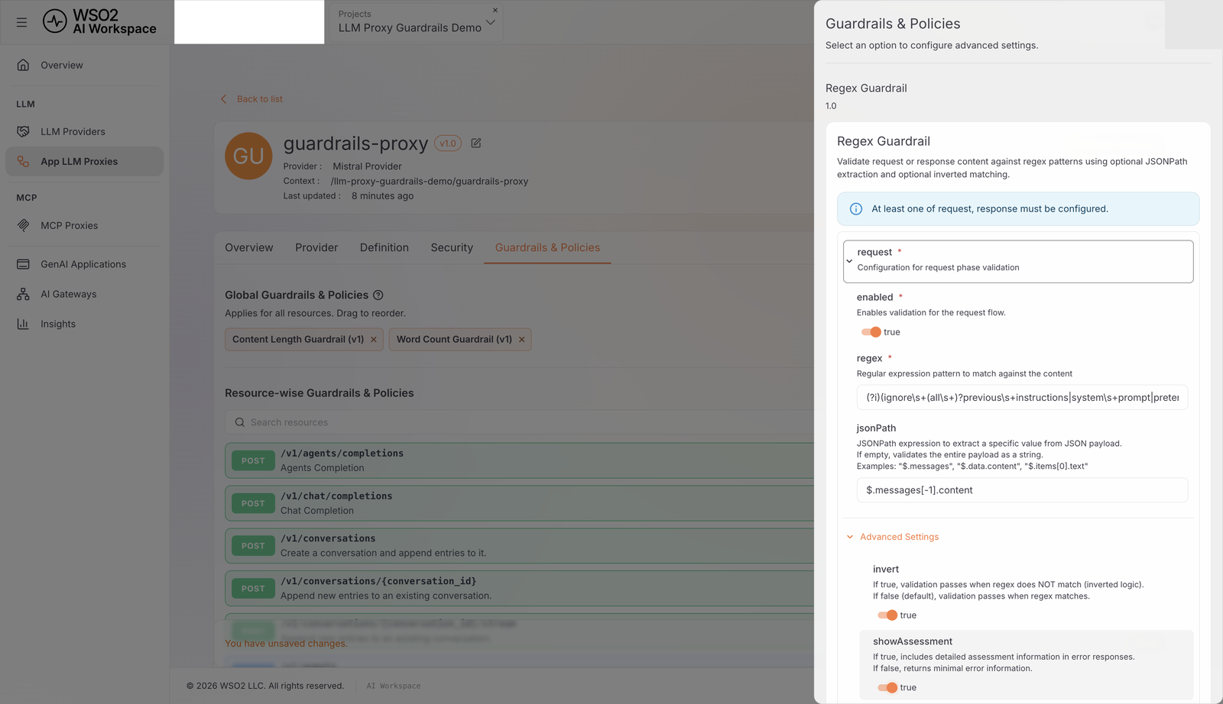This screenshot has height=704, width=1223.
Task: Expand the POST /v1/chat/completions resource
Action: (x=519, y=503)
